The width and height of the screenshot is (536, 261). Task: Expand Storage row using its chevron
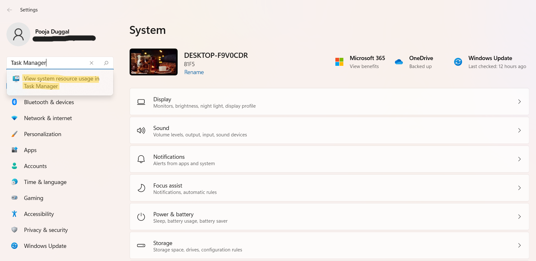(519, 245)
